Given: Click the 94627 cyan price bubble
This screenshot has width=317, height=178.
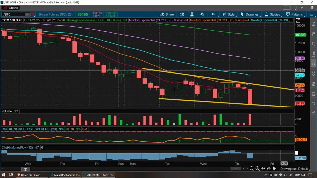Looking at the screenshot, I should (300, 75).
